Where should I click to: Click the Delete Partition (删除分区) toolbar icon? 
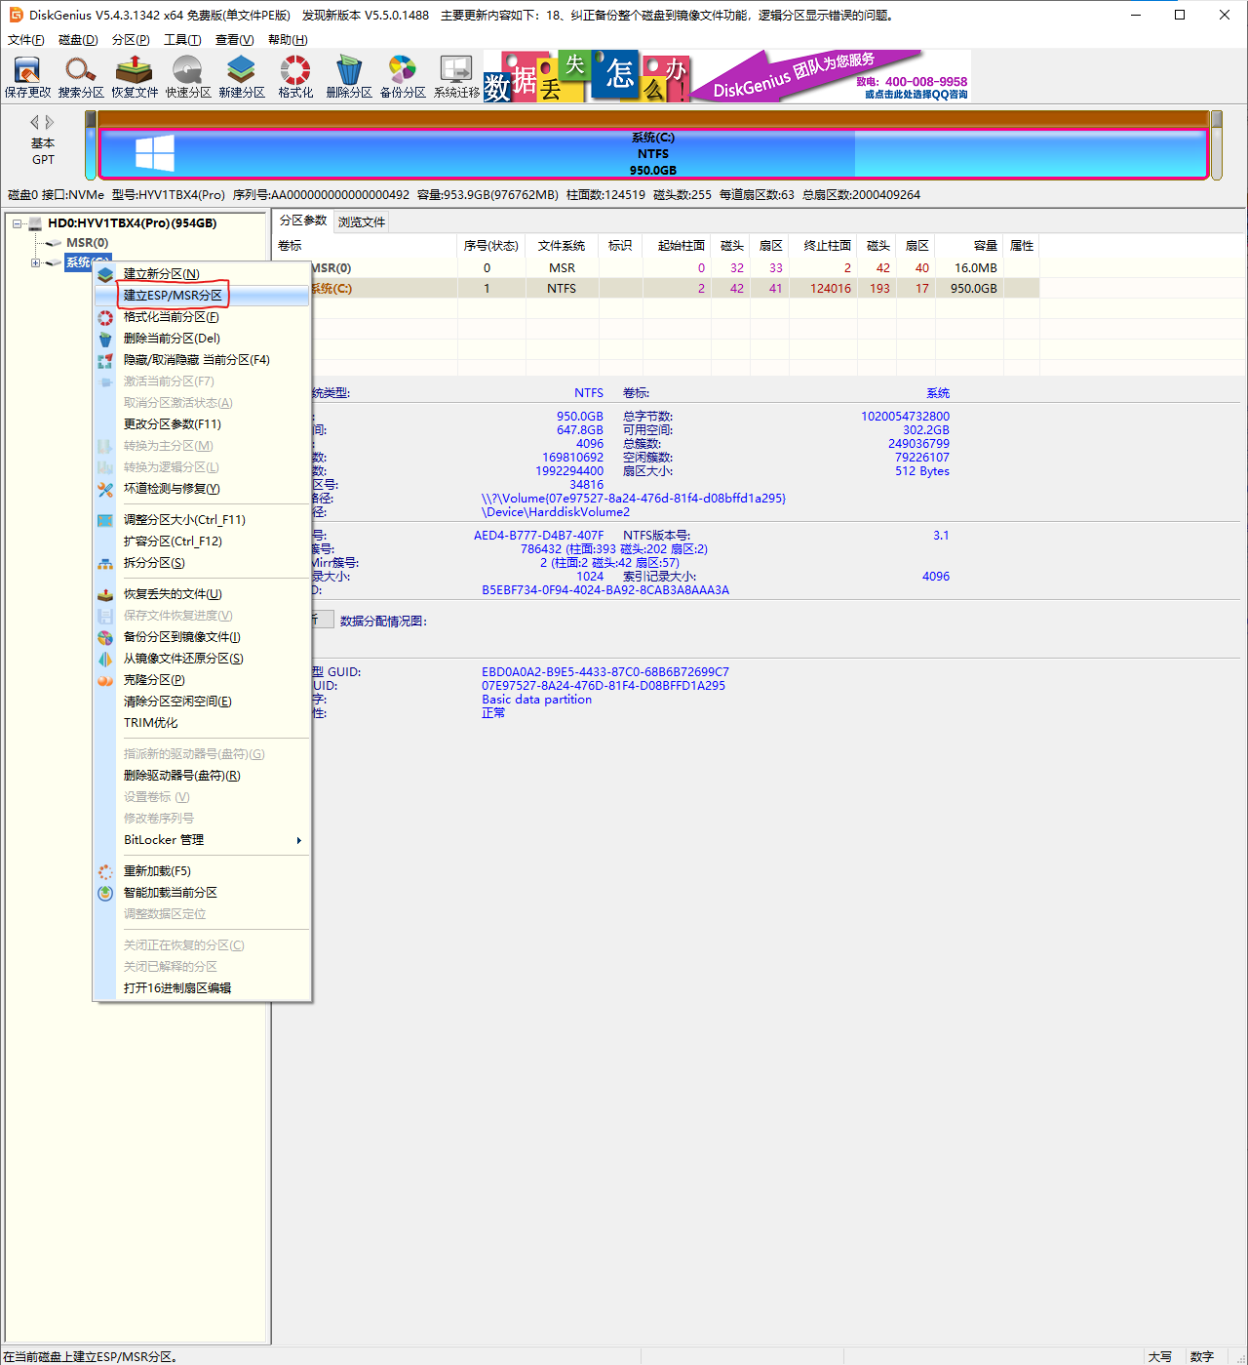click(x=349, y=76)
